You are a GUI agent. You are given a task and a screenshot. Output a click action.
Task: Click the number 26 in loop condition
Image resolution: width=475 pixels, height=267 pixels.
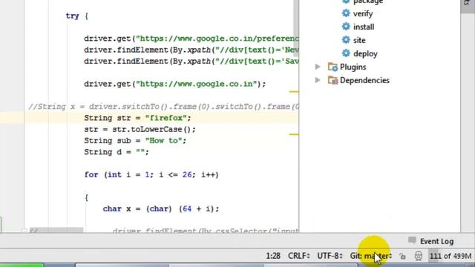tap(187, 175)
